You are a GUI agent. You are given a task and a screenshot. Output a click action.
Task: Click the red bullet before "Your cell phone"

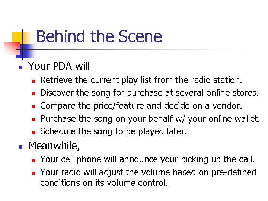pyautogui.click(x=33, y=160)
